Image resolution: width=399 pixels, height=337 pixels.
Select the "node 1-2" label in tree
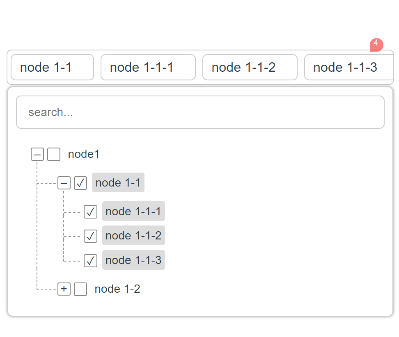(117, 289)
